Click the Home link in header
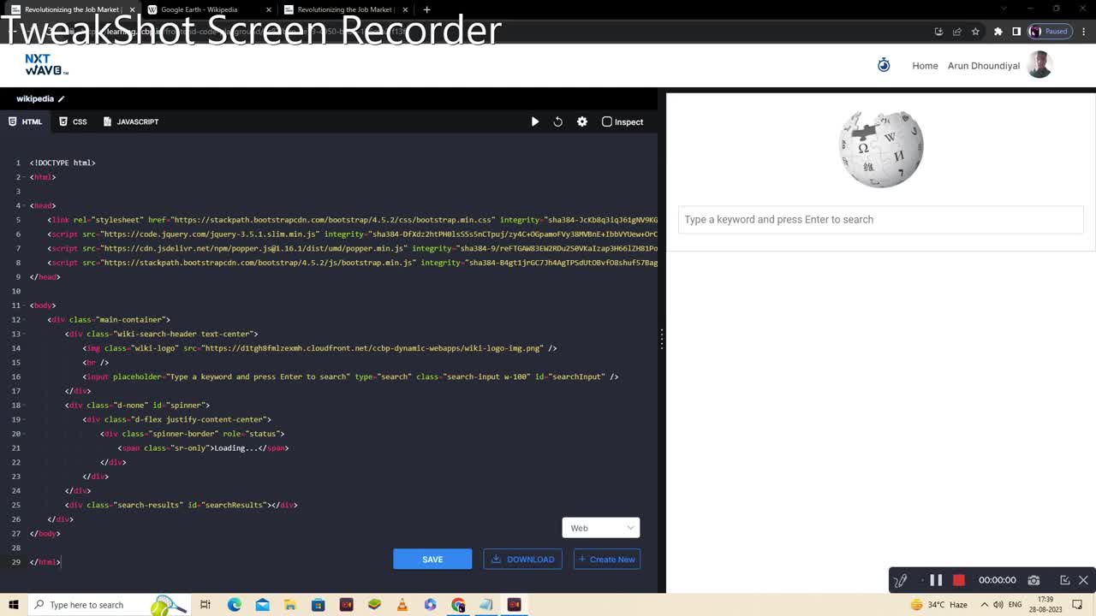1096x616 pixels. pos(925,66)
